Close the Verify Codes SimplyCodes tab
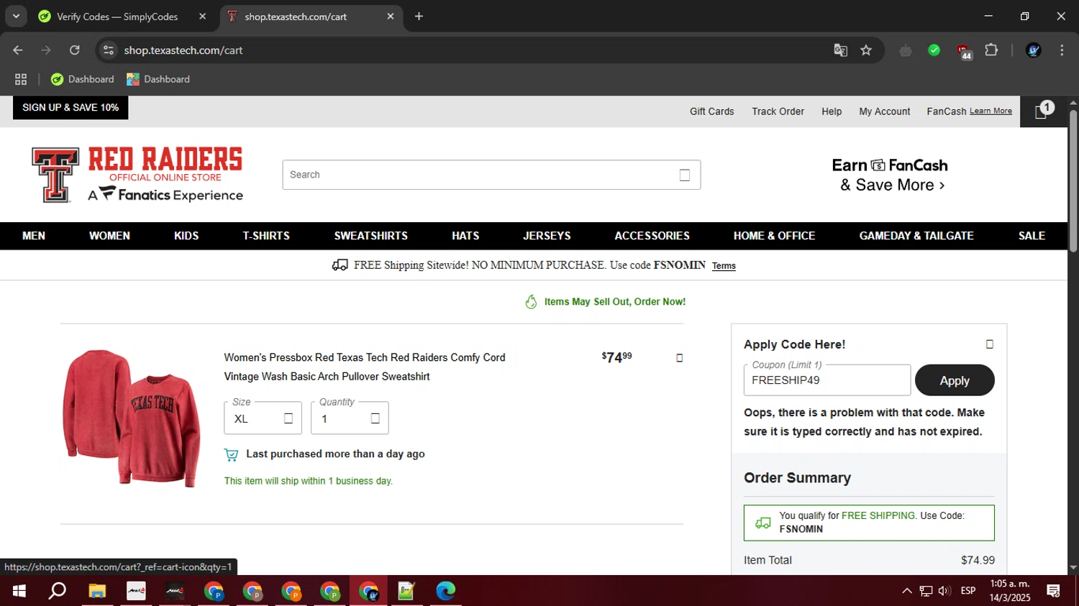This screenshot has height=606, width=1079. 203,16
